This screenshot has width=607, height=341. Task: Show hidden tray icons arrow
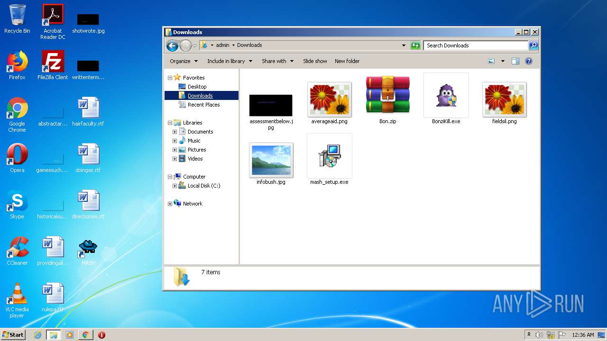click(529, 335)
